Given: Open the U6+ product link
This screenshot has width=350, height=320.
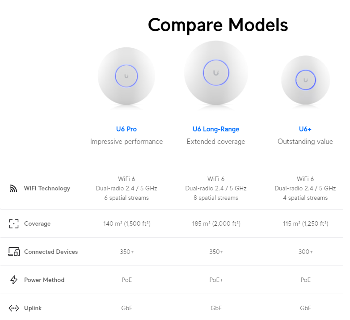Looking at the screenshot, I should pyautogui.click(x=305, y=129).
